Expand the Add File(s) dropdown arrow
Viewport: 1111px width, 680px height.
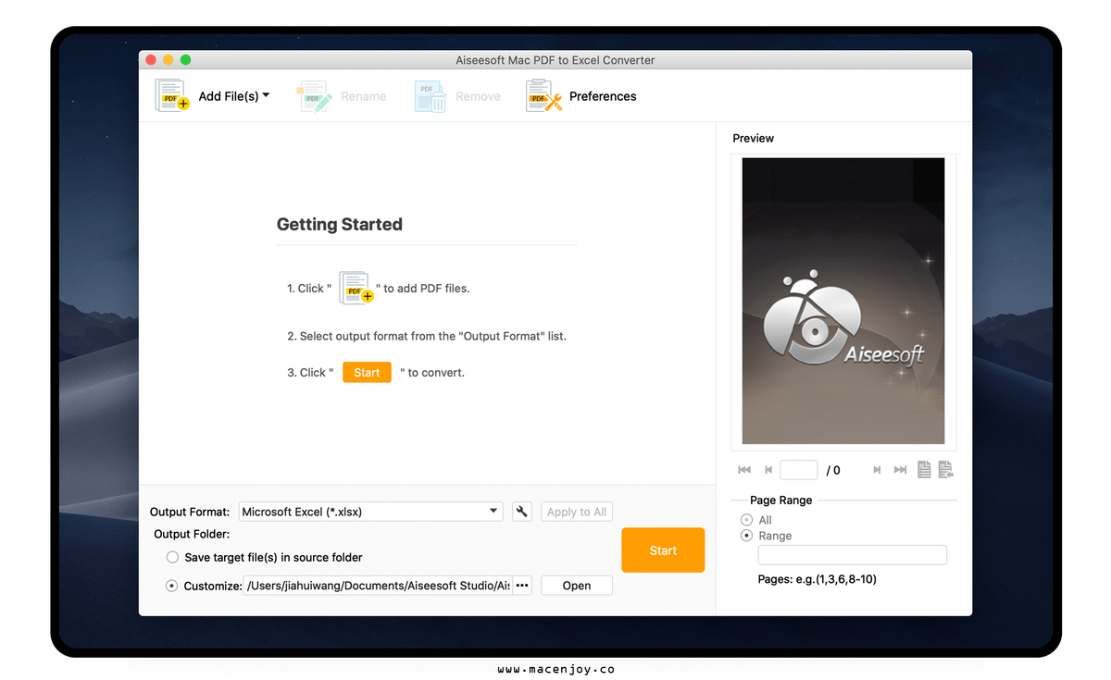[x=266, y=95]
